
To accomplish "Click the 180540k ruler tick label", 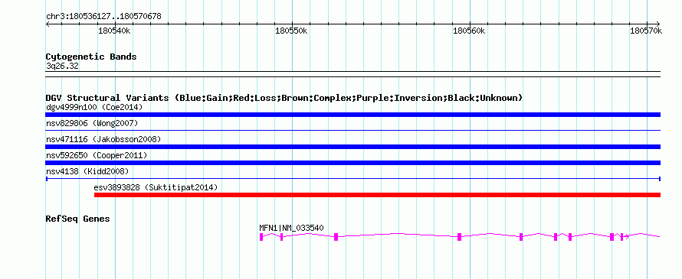I will (x=115, y=31).
